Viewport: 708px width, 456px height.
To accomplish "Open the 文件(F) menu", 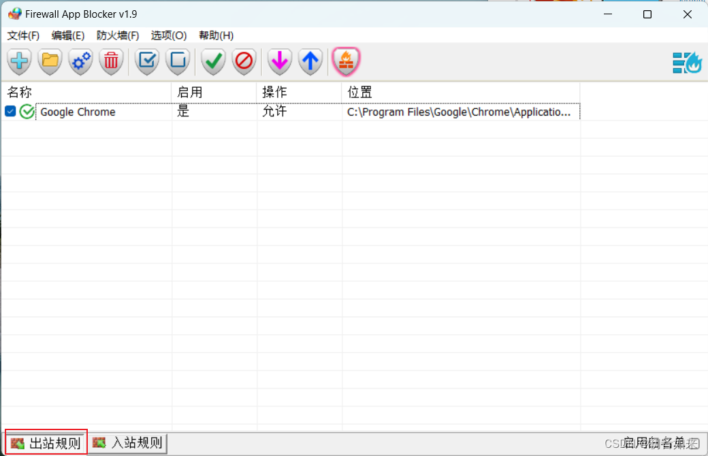I will click(22, 35).
